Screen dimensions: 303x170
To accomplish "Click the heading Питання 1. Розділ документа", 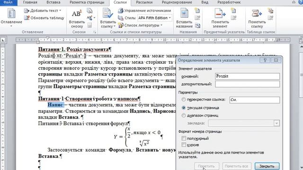I will 73,49.
